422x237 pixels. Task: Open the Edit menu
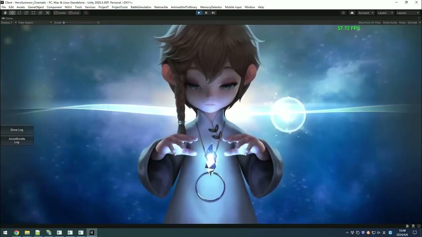11,7
